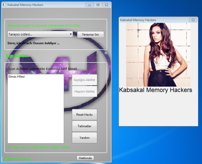Screen dimensions: 202x164
Task: Maximize the main Kabsakal Memory Hackers window
Action: point(98,5)
